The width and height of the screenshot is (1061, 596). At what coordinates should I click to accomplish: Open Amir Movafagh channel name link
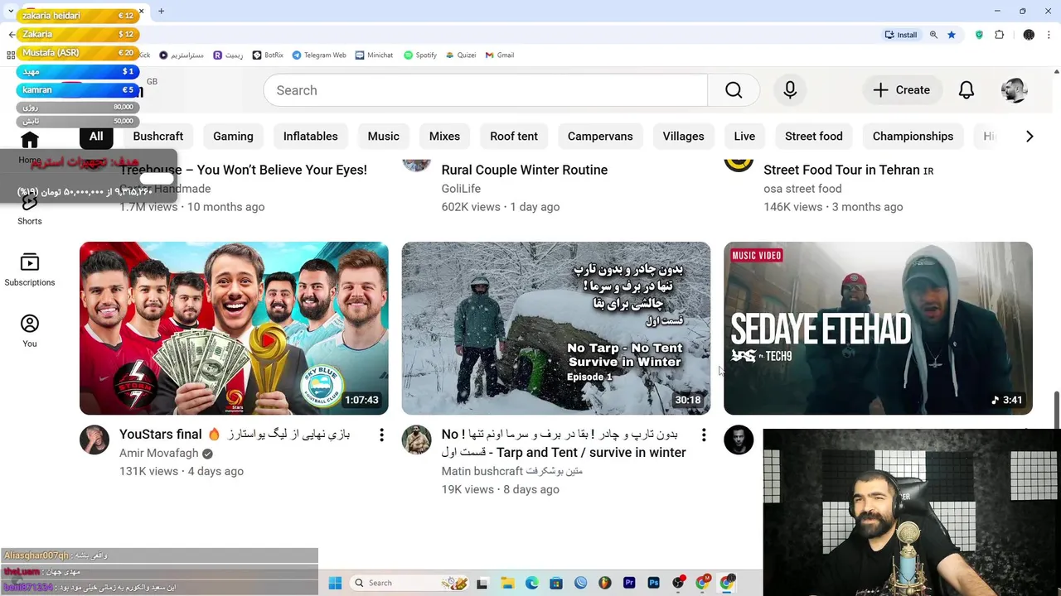tap(159, 454)
